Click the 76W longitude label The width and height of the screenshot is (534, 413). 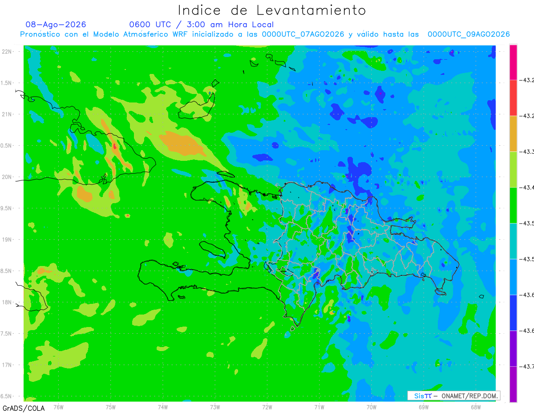(58, 407)
